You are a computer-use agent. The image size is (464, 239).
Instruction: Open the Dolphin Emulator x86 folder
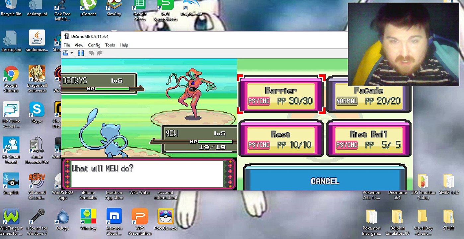click(397, 222)
